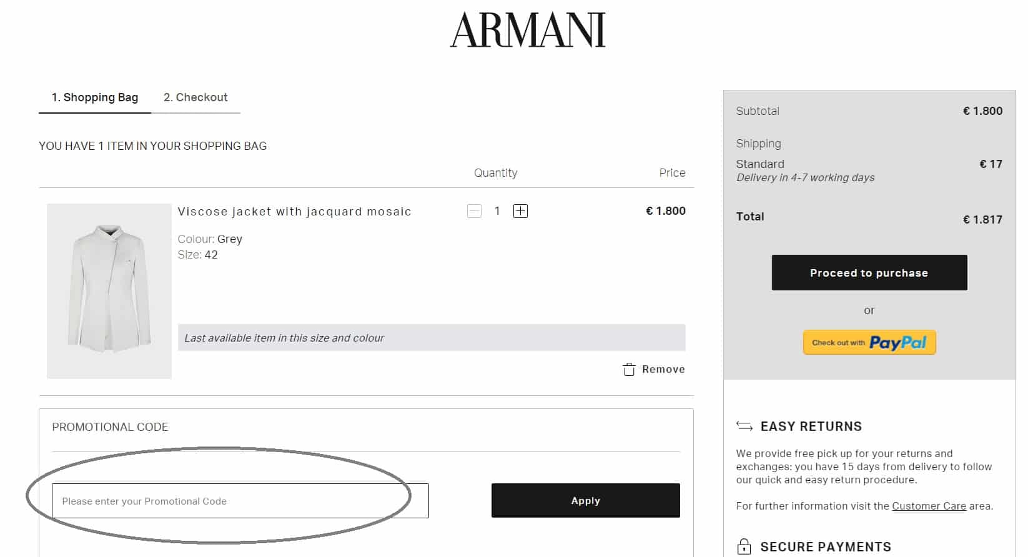Select the jacket product thumbnail image
1028x557 pixels.
point(109,291)
